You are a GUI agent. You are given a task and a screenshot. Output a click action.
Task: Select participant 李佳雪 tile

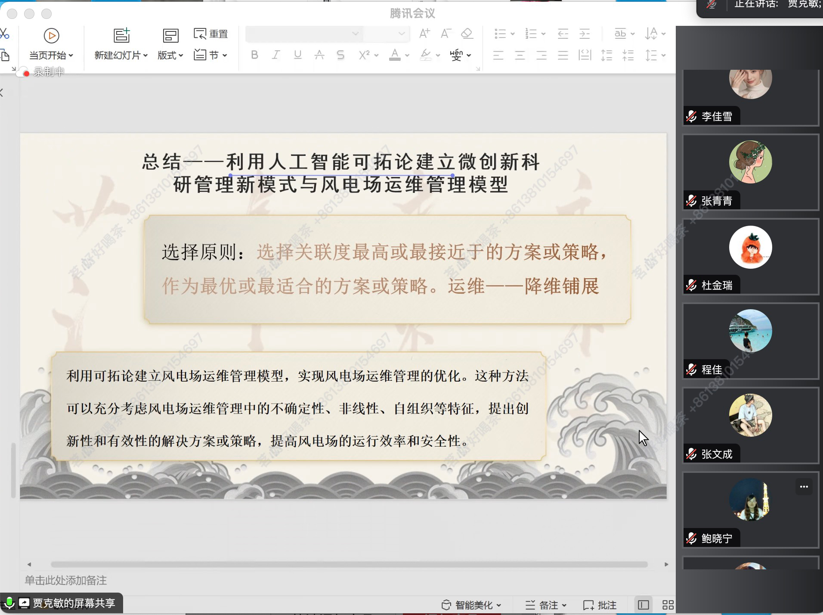tap(751, 97)
